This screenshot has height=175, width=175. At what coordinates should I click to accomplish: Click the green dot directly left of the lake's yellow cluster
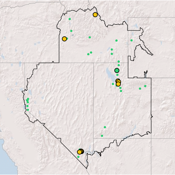point(113,84)
